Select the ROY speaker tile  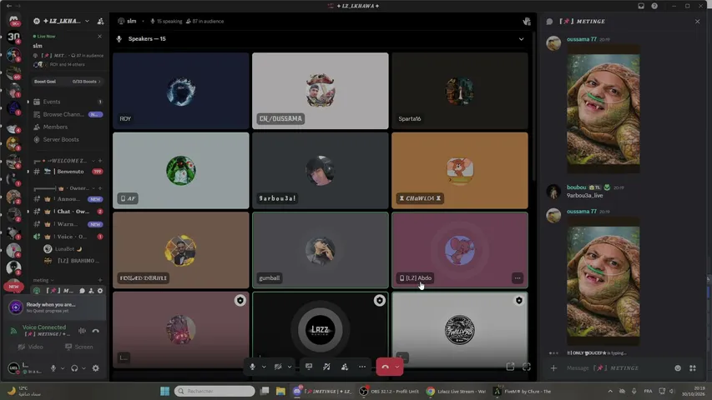coord(181,91)
